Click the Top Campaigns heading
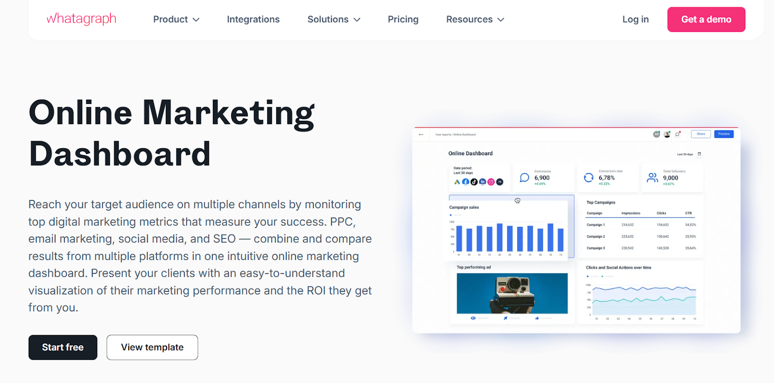The image size is (774, 383). coord(601,202)
